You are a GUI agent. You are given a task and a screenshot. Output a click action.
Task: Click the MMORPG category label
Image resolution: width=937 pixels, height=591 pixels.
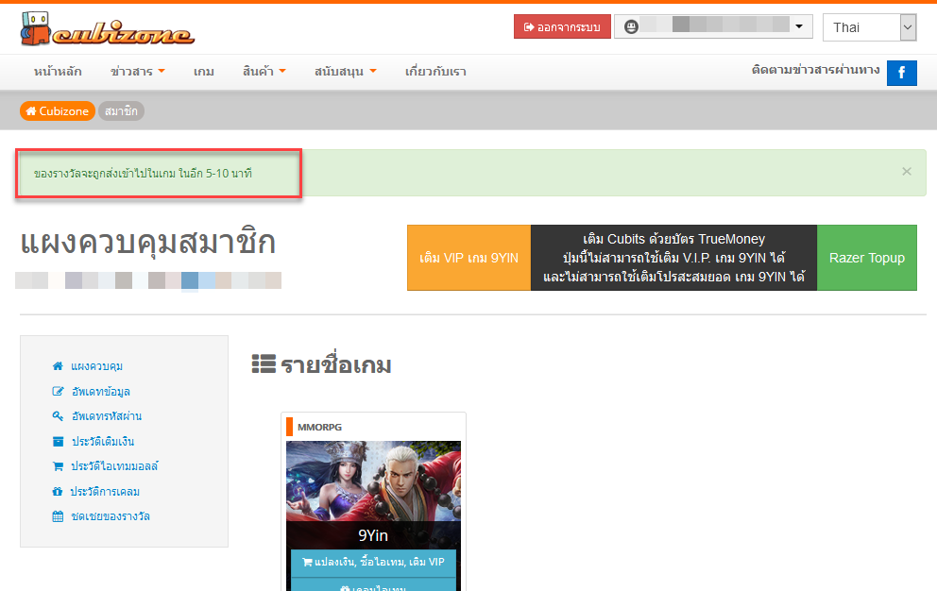(319, 428)
